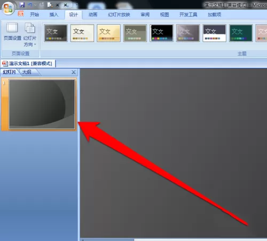This screenshot has height=241, width=267.
Task: Click the redo icon in the quick toolbar
Action: 42,5
